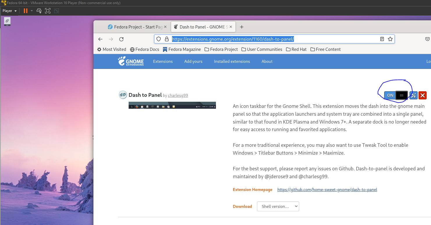Enter VMware full screen mode
431x225 pixels.
click(x=48, y=11)
